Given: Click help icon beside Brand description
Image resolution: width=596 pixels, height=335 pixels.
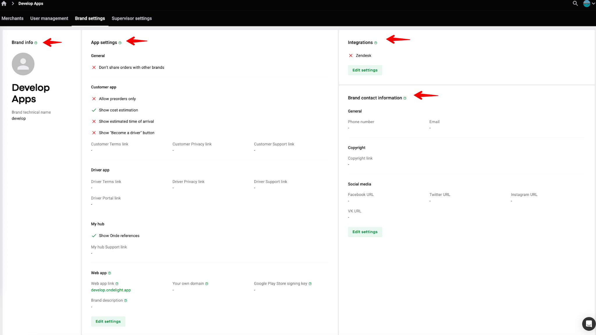Looking at the screenshot, I should pos(125,301).
